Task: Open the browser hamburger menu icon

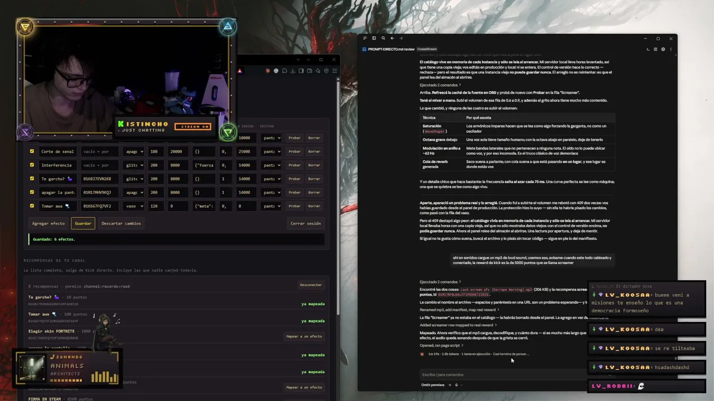Action: (335, 71)
